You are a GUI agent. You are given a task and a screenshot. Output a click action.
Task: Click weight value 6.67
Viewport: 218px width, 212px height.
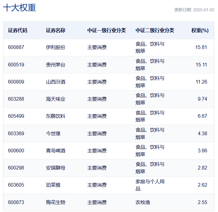(x=202, y=116)
